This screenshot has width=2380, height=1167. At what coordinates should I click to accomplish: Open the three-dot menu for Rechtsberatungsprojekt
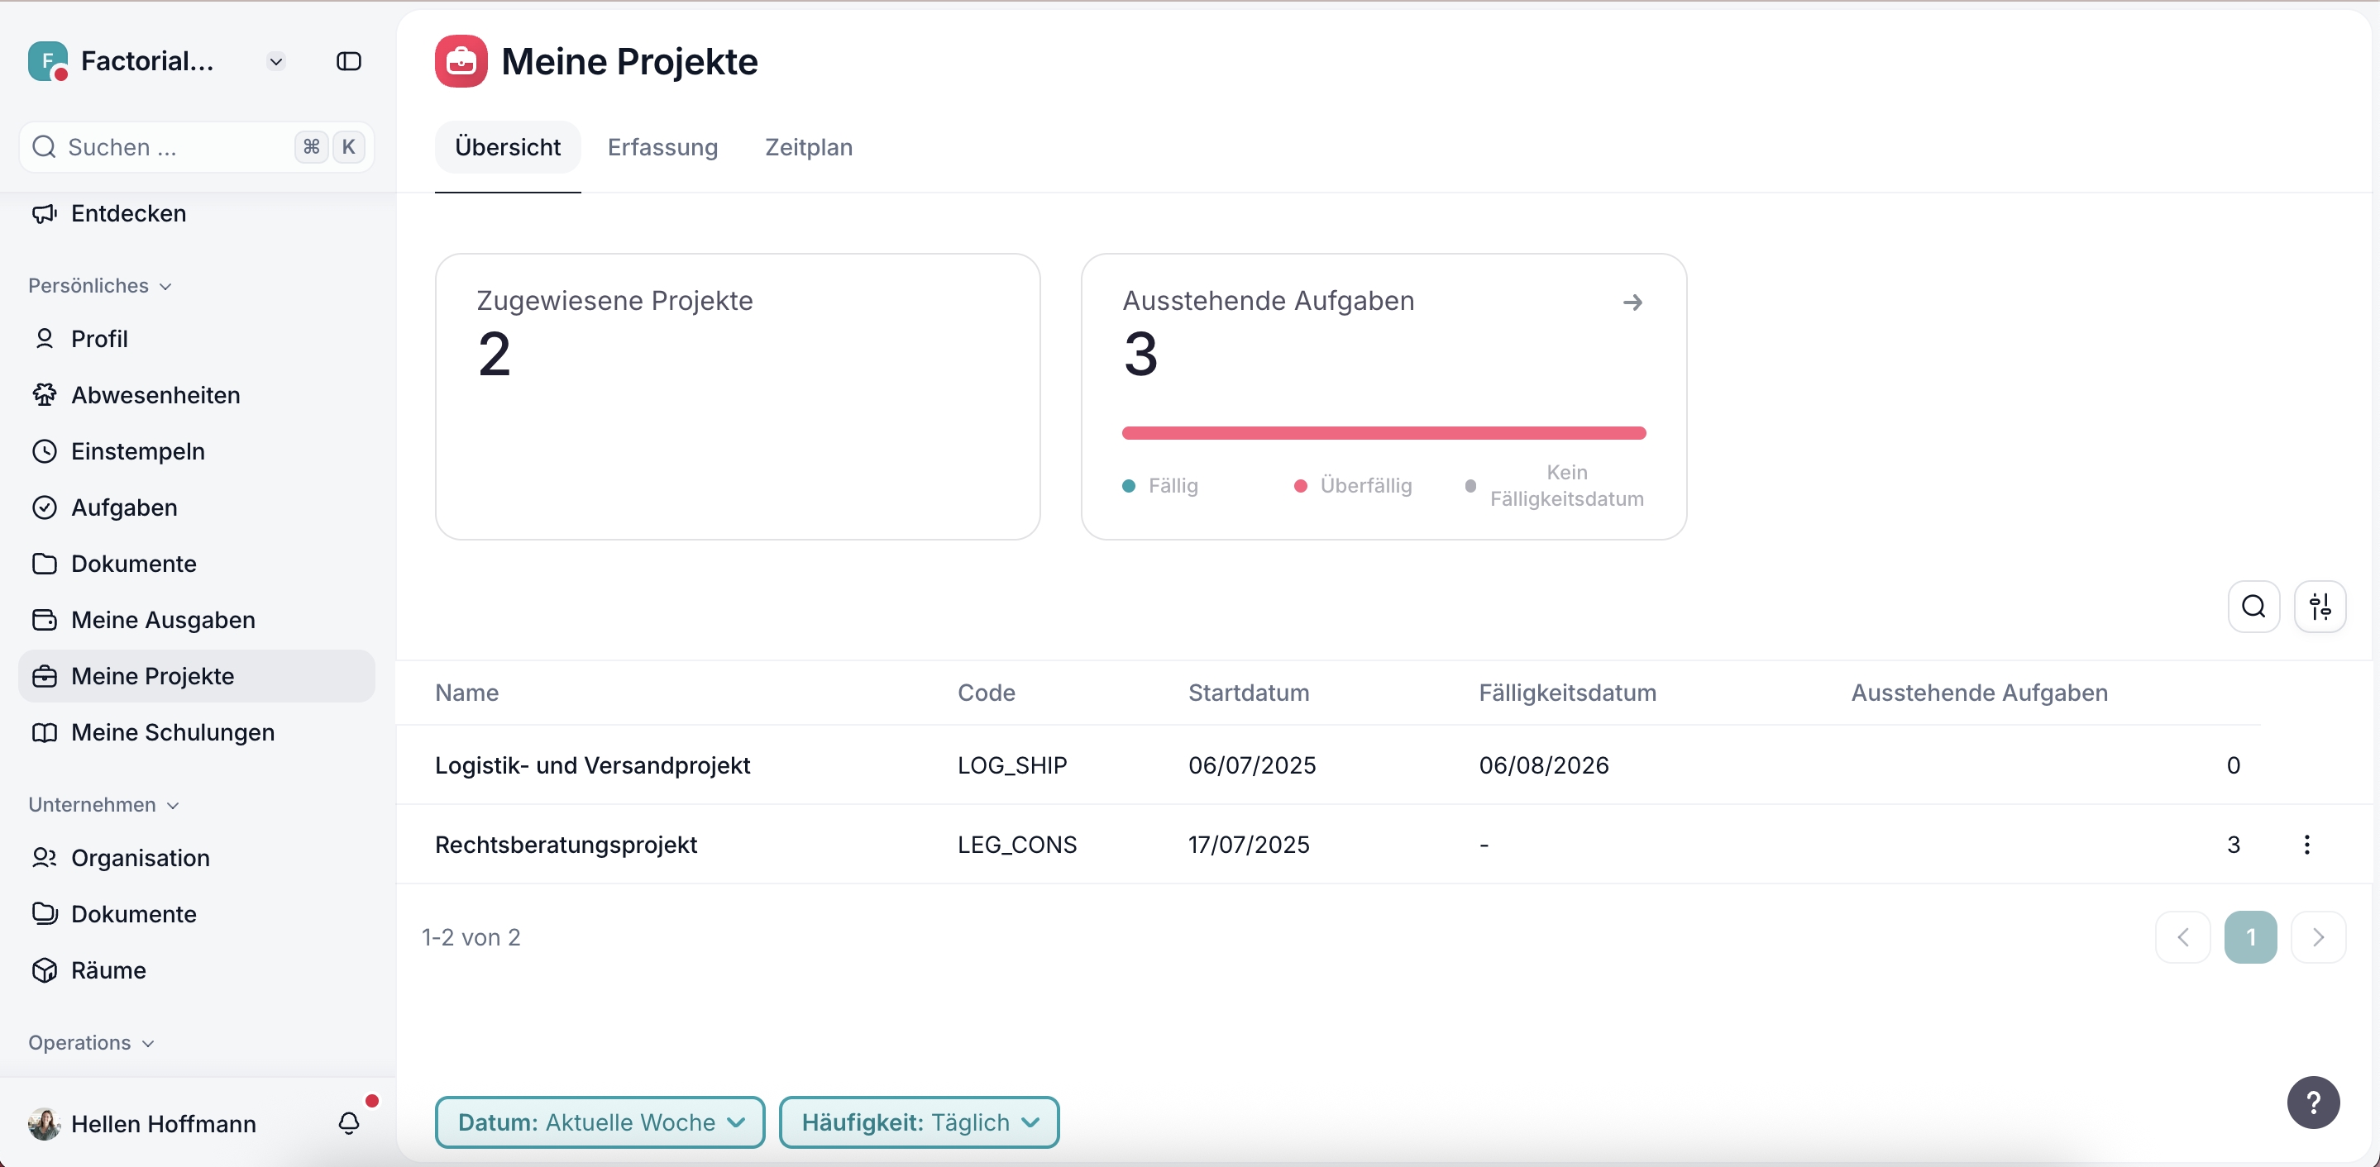(x=2307, y=845)
